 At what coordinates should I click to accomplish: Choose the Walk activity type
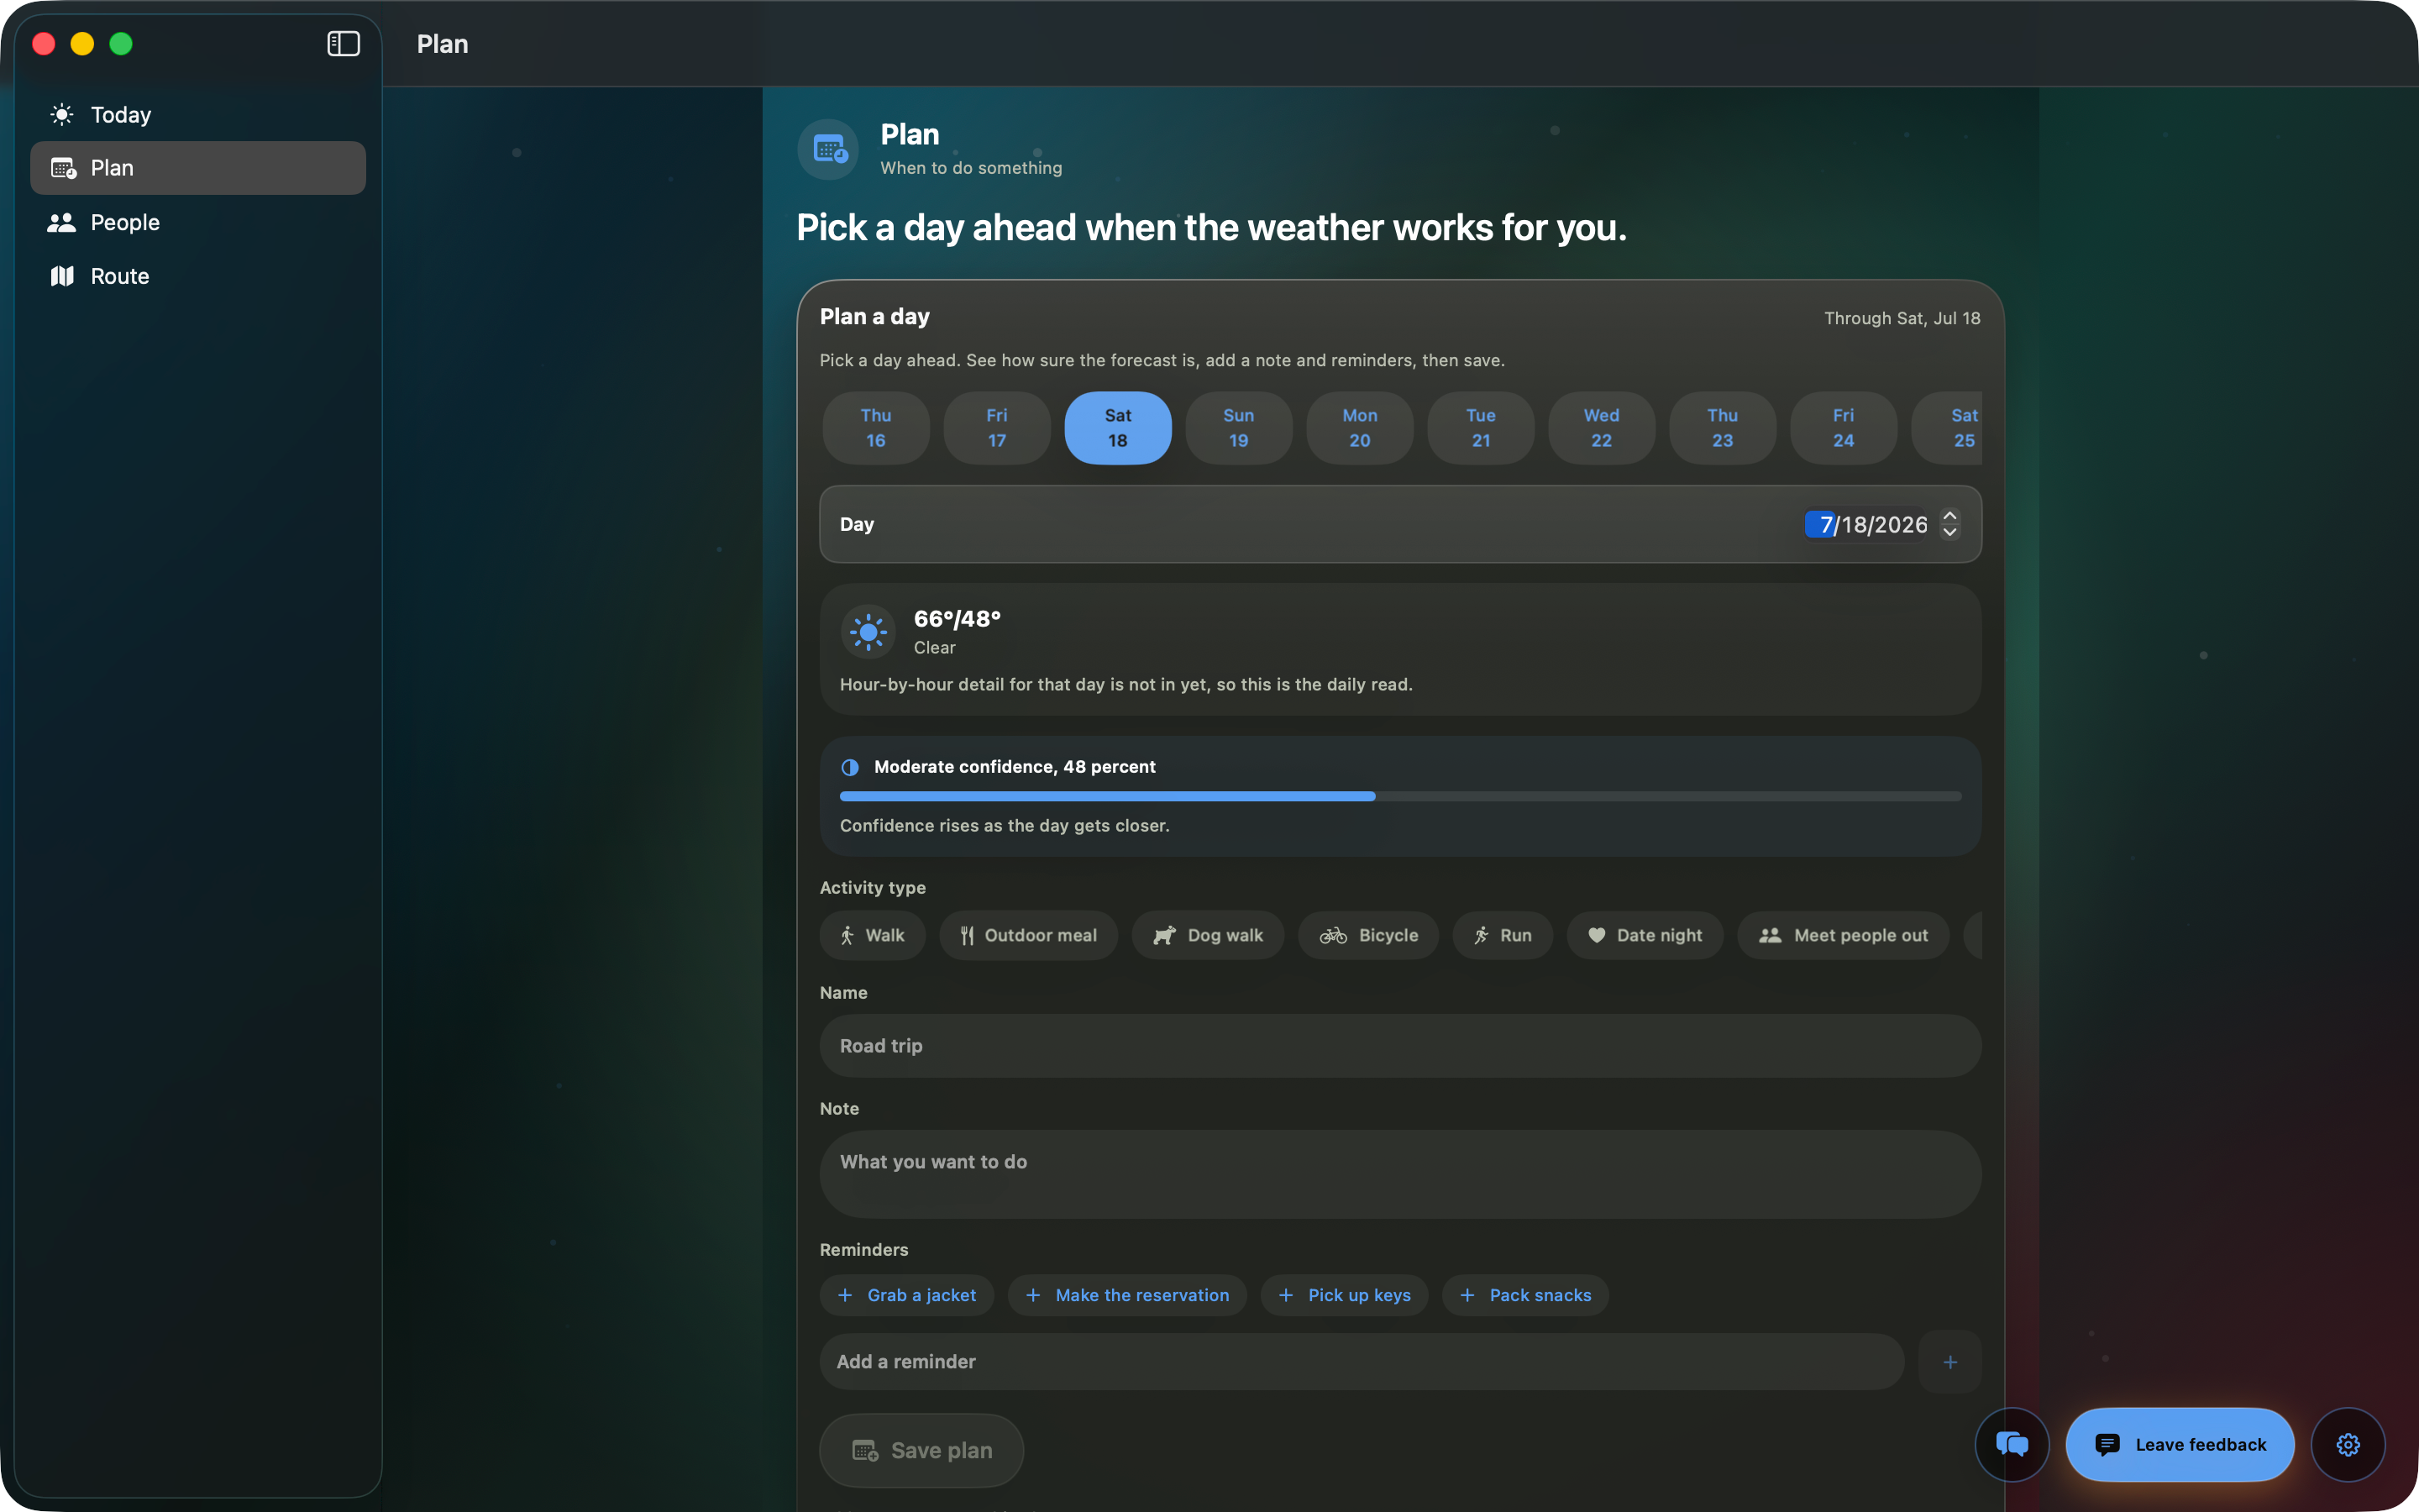pyautogui.click(x=873, y=935)
